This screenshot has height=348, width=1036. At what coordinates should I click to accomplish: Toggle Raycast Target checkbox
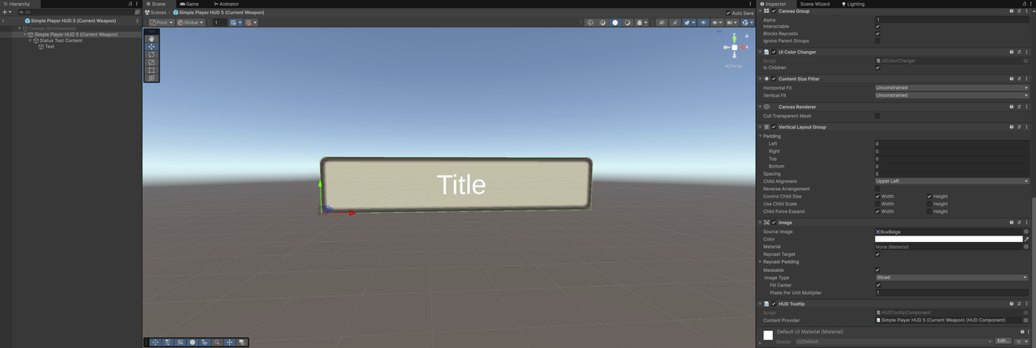[877, 254]
